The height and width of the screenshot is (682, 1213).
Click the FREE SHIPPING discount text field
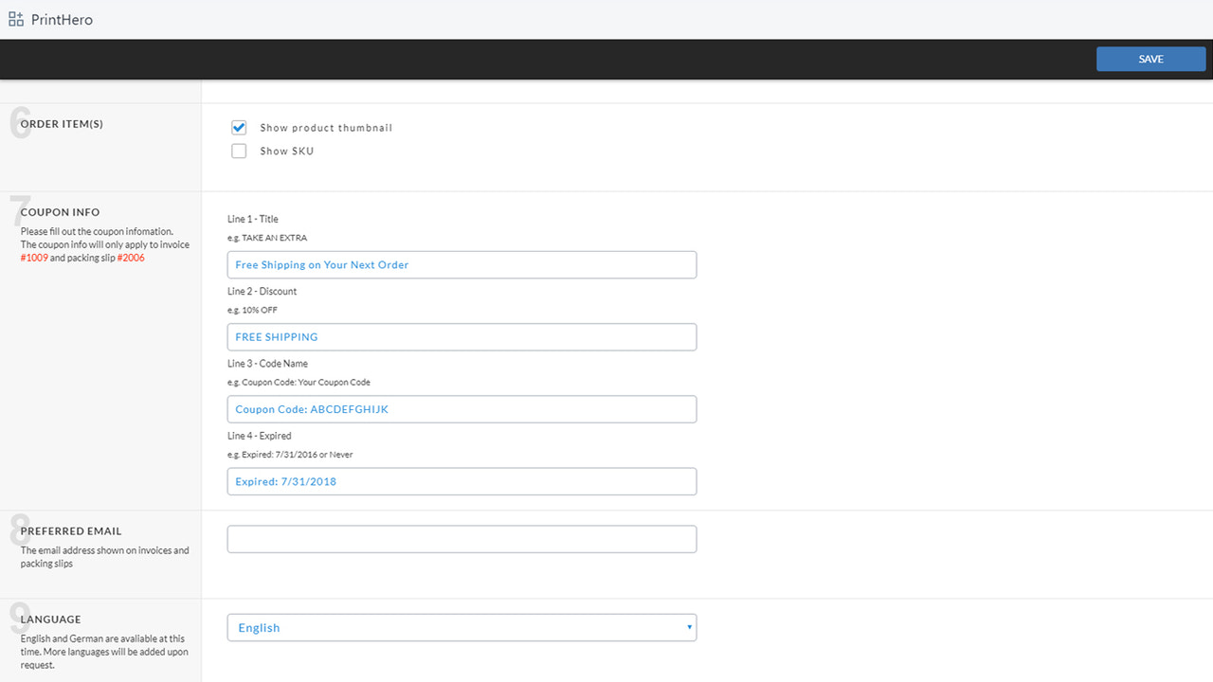(462, 336)
